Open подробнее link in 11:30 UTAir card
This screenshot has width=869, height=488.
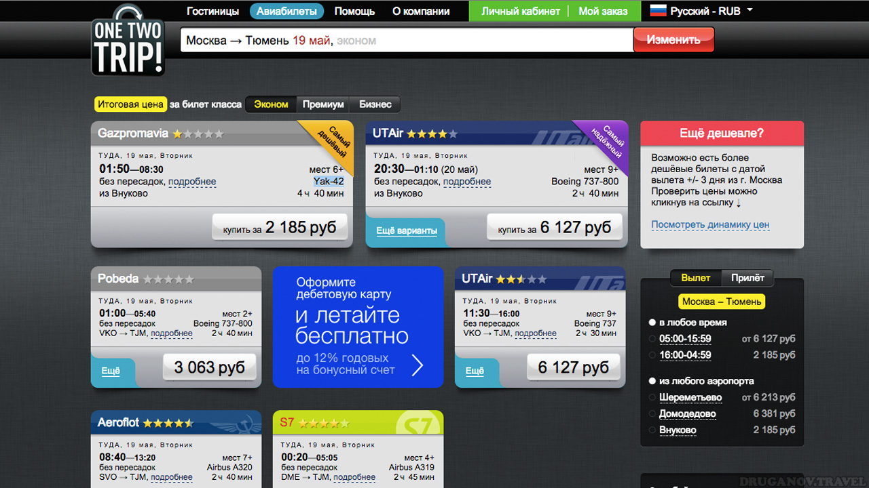(x=536, y=333)
